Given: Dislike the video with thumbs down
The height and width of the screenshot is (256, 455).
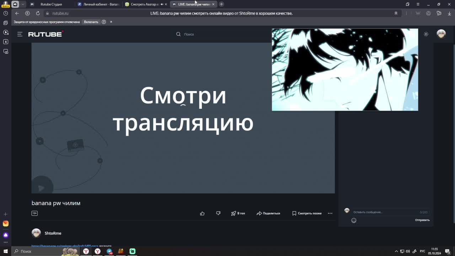Looking at the screenshot, I should tap(218, 213).
